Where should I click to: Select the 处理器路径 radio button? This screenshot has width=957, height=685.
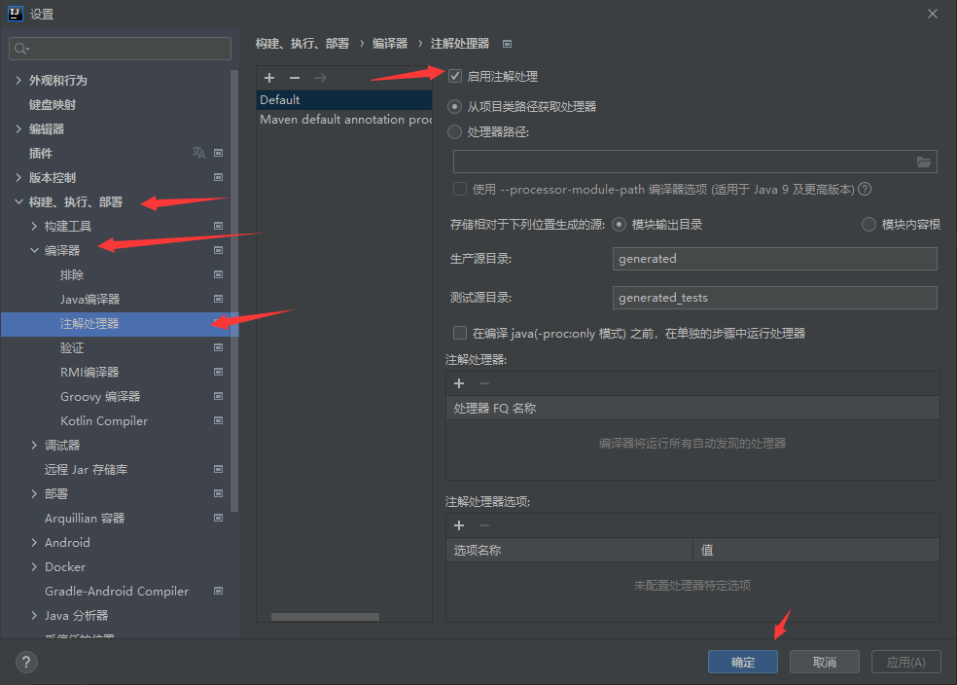point(455,132)
